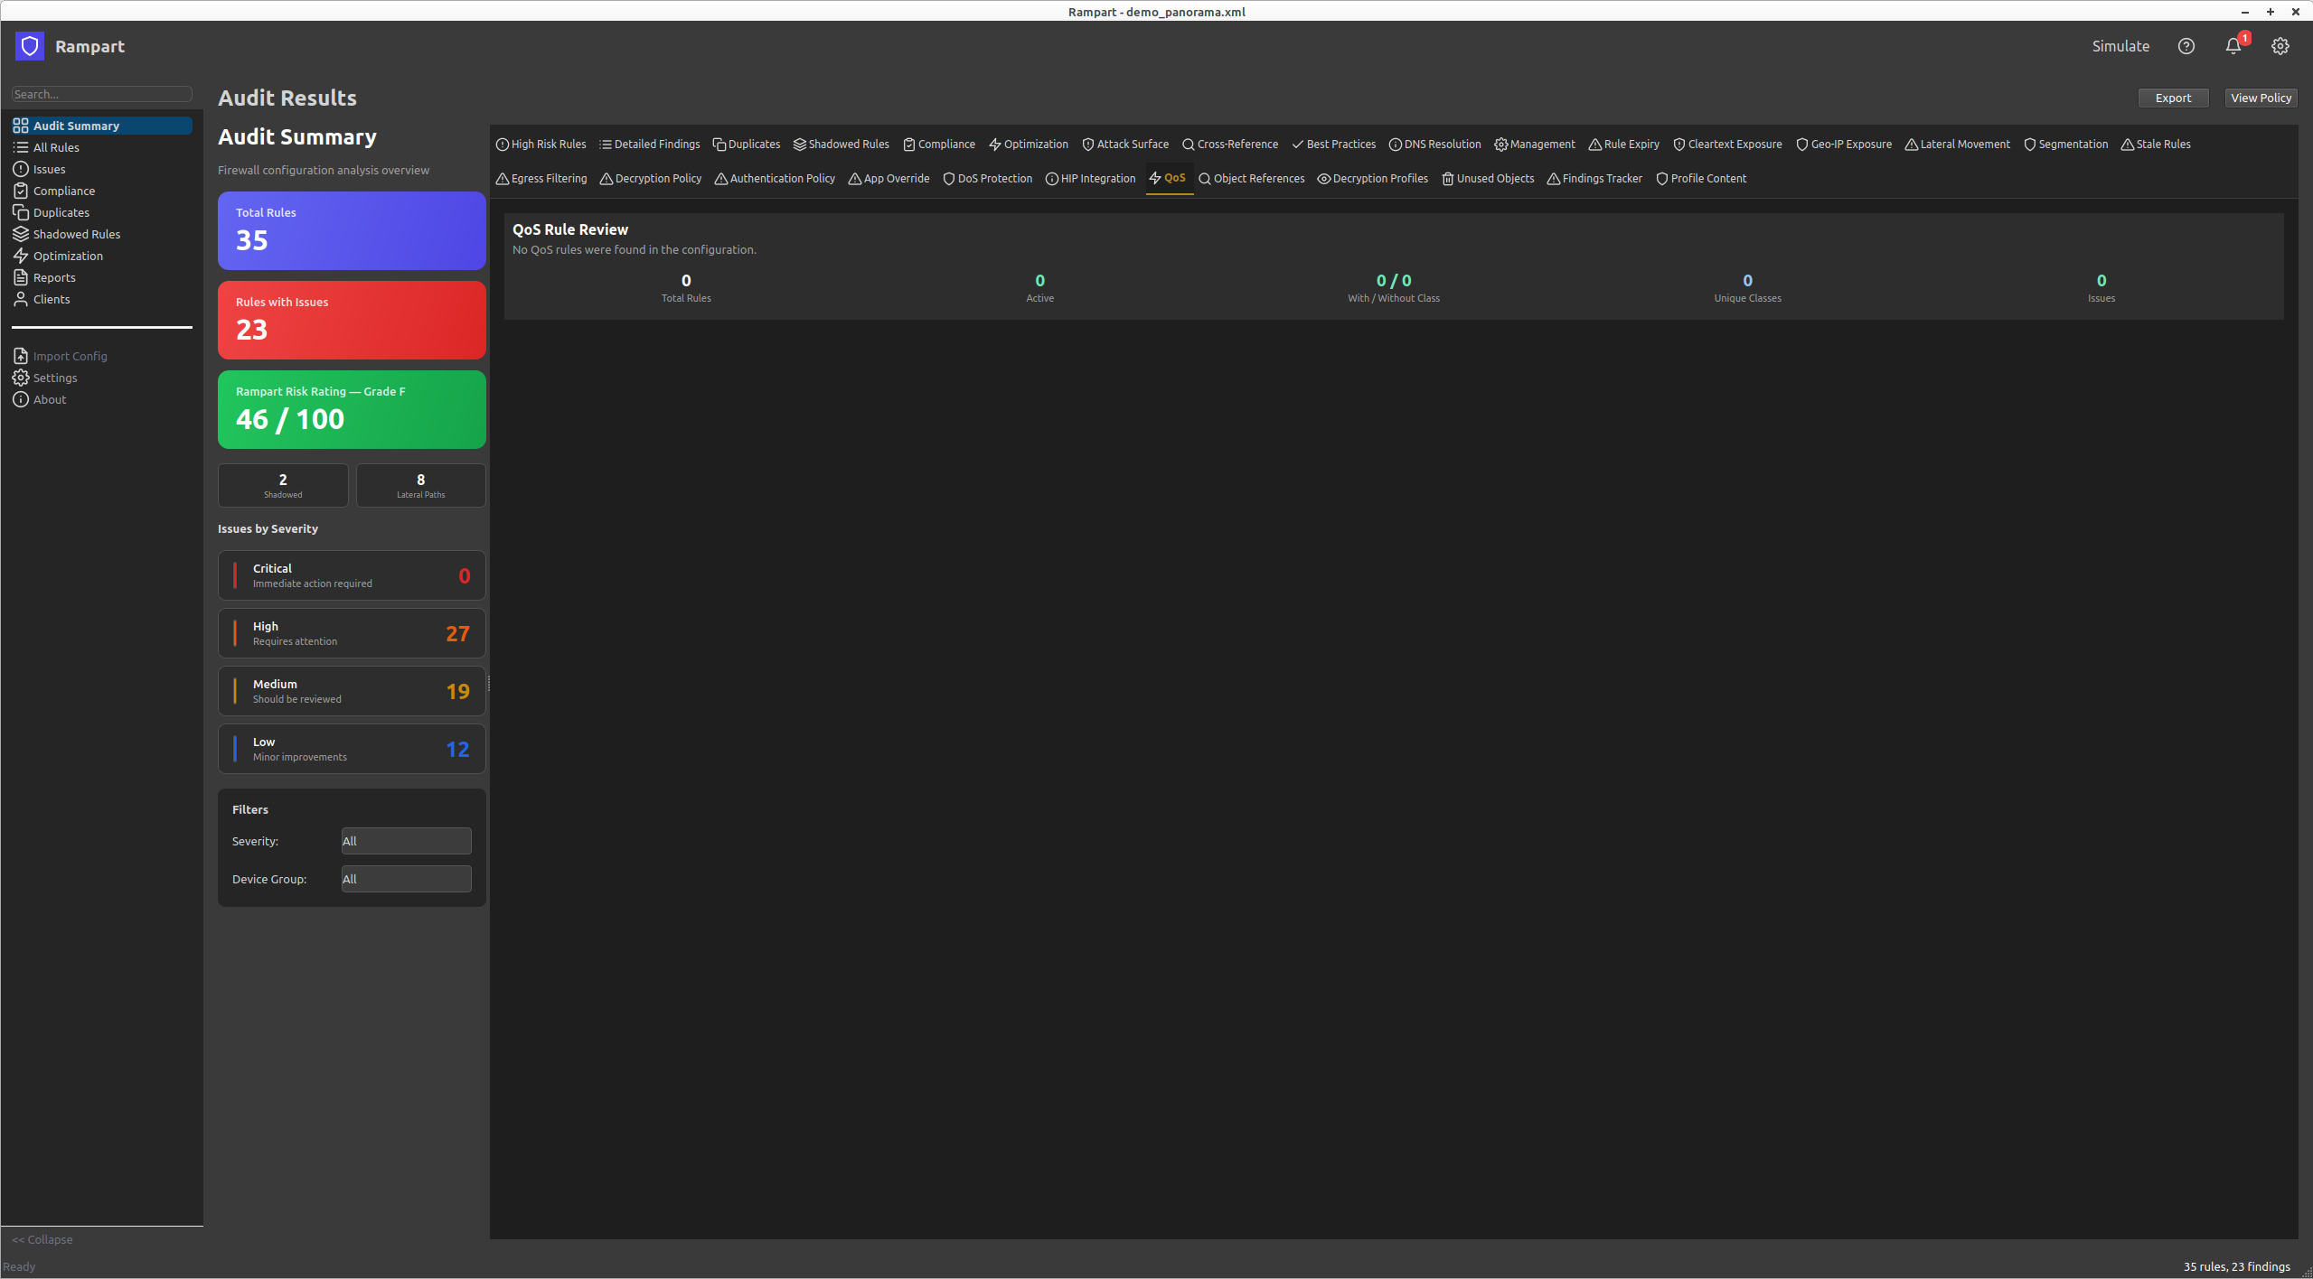Click the Reports document icon
Viewport: 2313px width, 1279px height.
point(21,277)
